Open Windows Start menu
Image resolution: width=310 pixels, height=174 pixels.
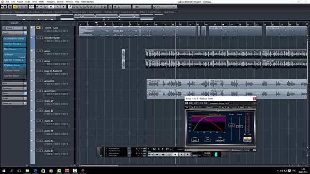point(3,171)
